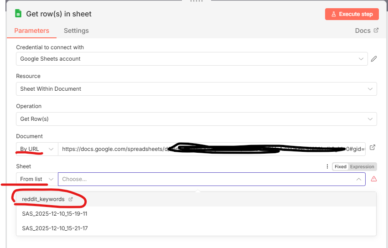Open the Operation Get Row(s) dropdown
The width and height of the screenshot is (388, 248).
[196, 119]
